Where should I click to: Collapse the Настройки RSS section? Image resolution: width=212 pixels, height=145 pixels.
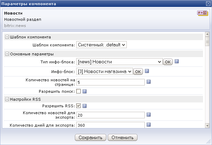(7, 99)
